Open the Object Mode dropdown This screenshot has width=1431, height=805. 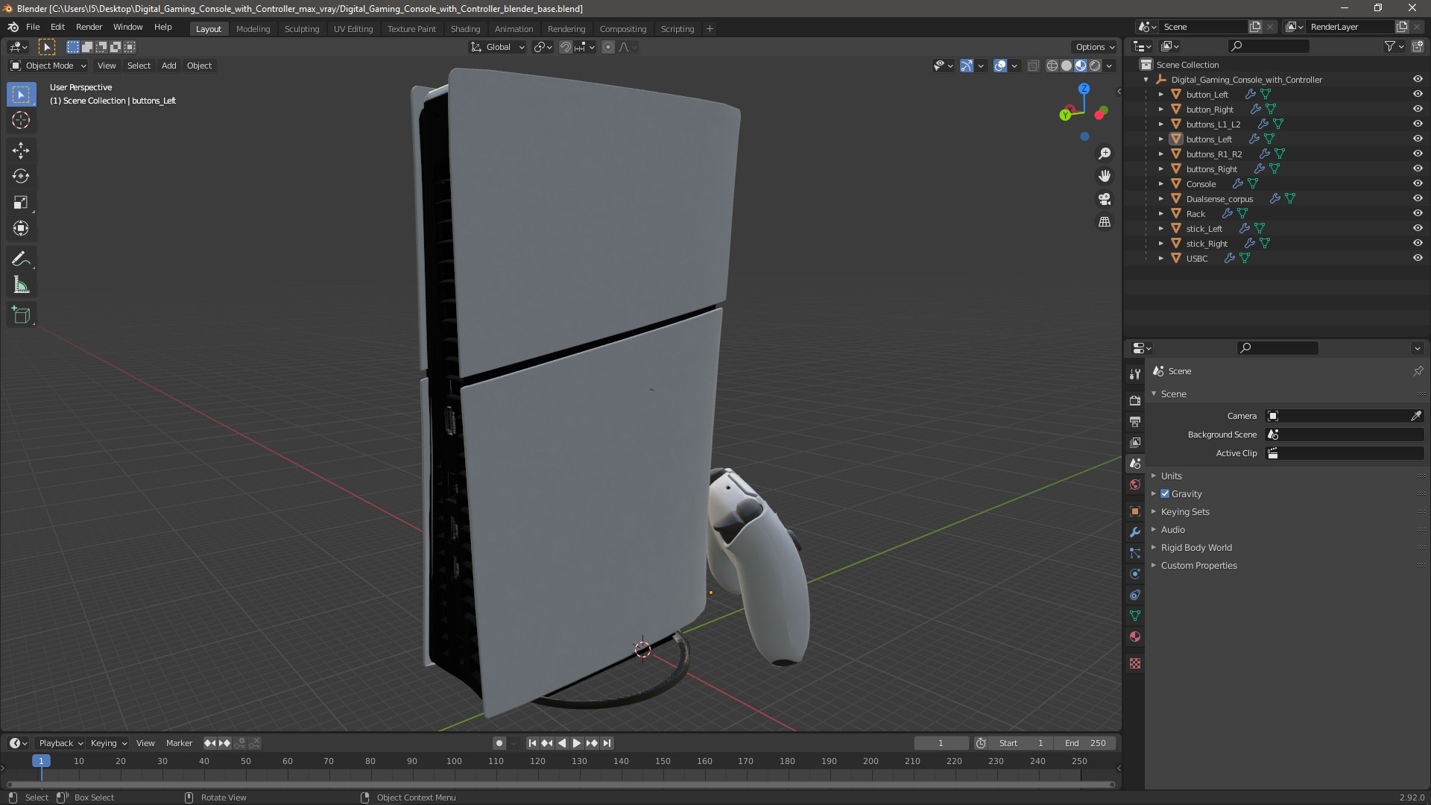point(48,66)
